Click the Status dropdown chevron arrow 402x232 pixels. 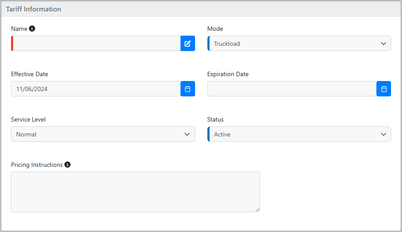[383, 134]
